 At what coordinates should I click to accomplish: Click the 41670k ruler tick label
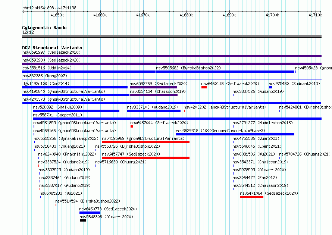[143, 15]
